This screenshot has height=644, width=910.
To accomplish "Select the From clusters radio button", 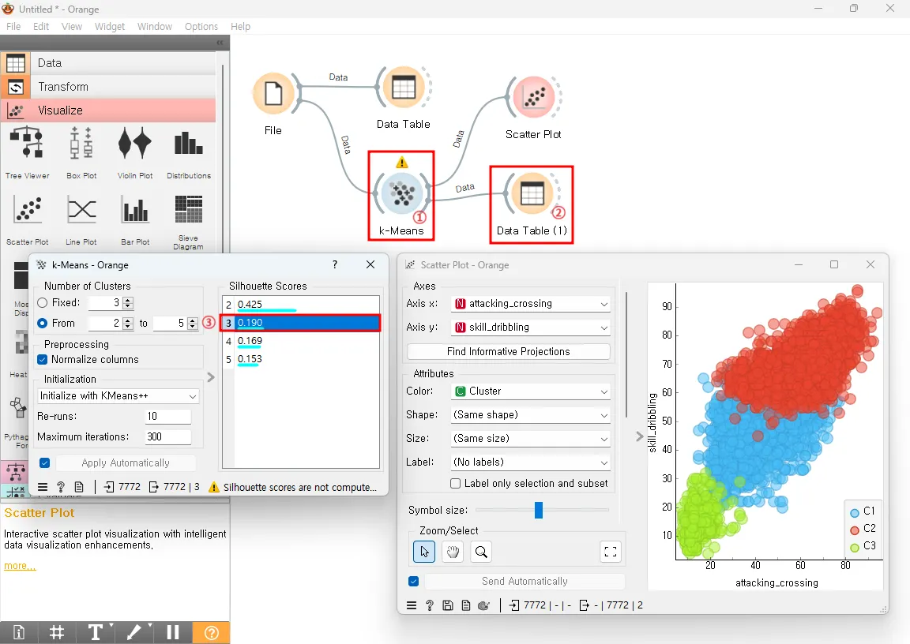I will 43,323.
